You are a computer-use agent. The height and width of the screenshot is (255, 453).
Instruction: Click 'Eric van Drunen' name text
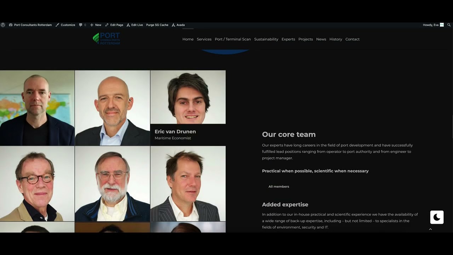coord(175,131)
